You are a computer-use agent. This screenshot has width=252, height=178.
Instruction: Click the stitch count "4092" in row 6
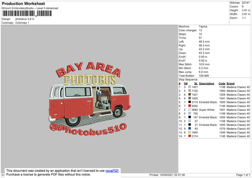[194, 106]
